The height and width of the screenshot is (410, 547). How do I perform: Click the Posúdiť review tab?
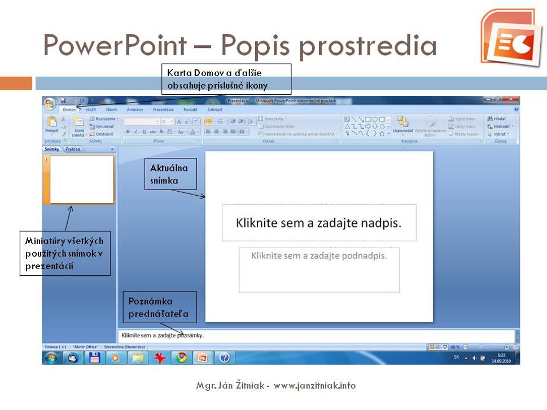coord(190,109)
